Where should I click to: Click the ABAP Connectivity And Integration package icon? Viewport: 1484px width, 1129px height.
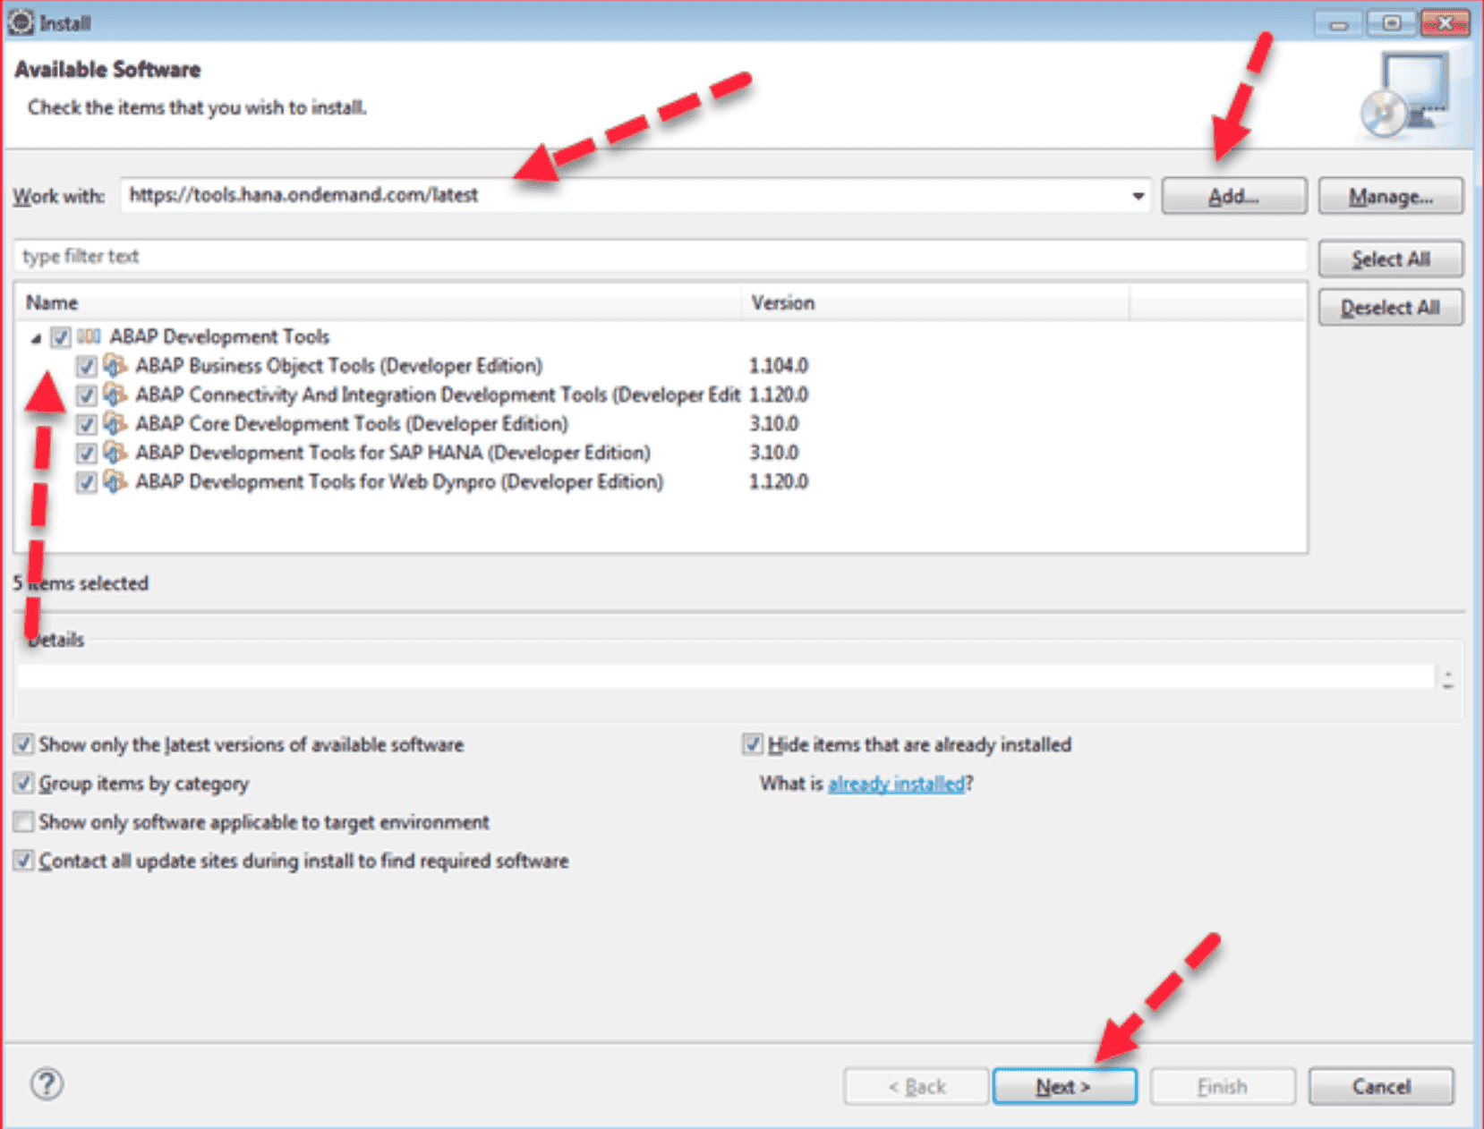115,395
